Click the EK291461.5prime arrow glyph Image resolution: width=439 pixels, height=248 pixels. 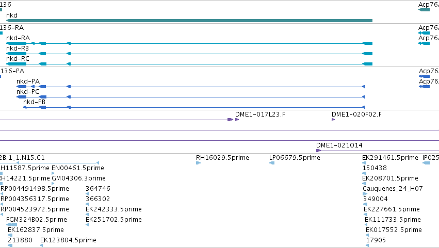364,163
